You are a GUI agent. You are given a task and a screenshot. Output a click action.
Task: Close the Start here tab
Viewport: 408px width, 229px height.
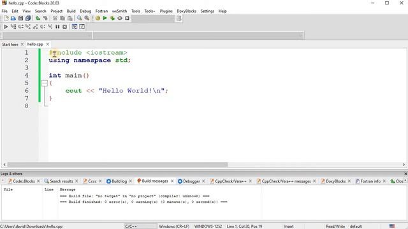(x=22, y=45)
